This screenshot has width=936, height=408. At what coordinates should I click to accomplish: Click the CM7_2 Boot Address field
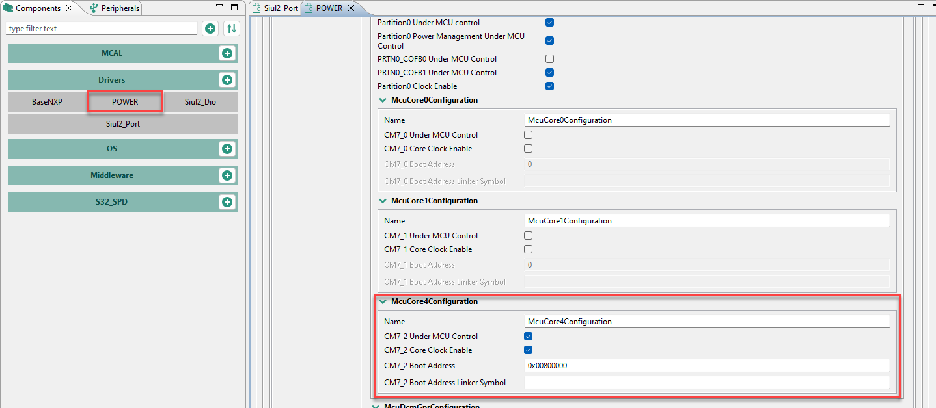[707, 366]
